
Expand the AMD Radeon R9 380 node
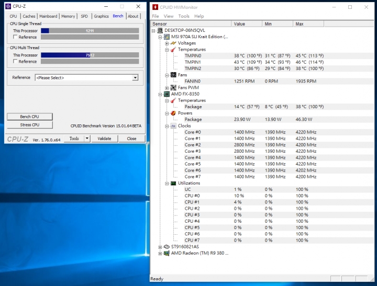(x=160, y=254)
